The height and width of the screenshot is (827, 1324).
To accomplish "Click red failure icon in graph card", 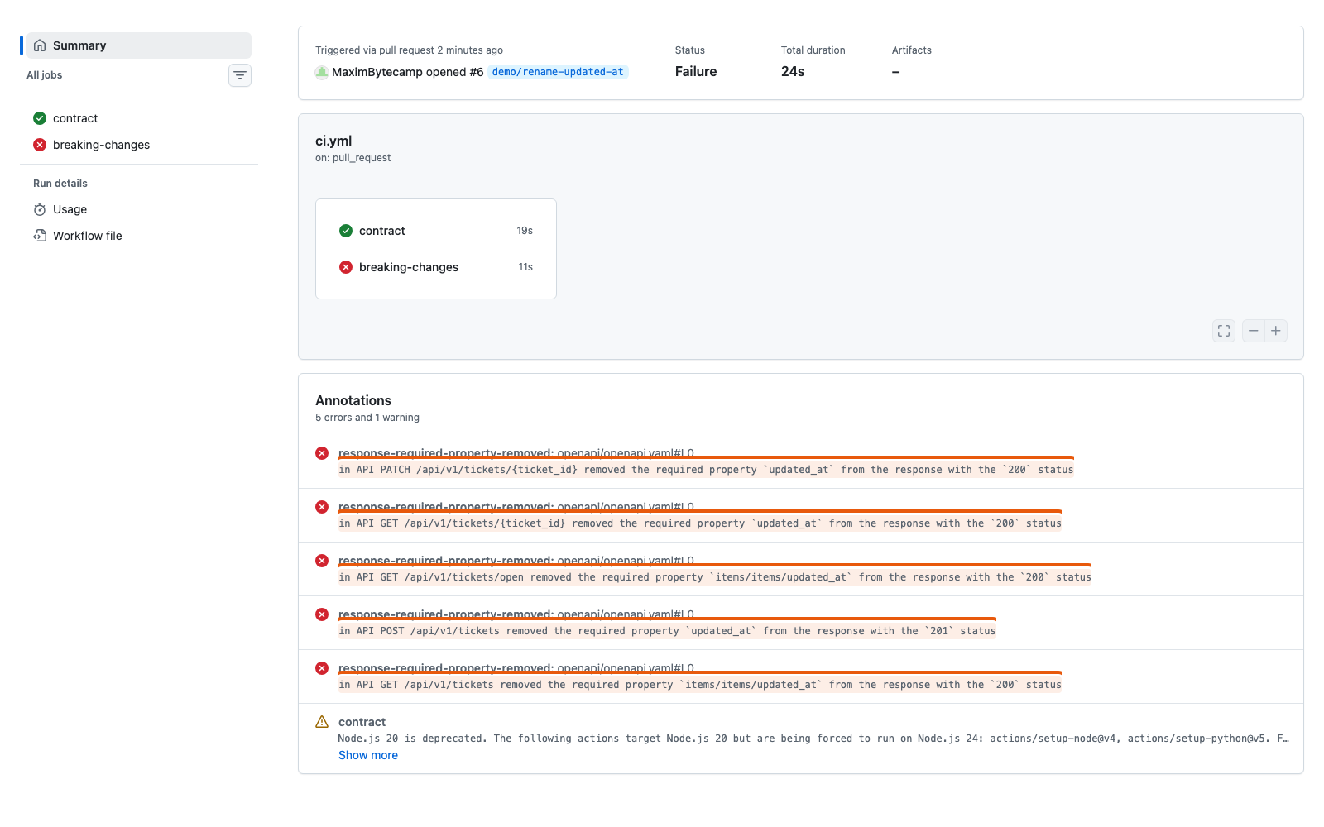I will coord(346,267).
